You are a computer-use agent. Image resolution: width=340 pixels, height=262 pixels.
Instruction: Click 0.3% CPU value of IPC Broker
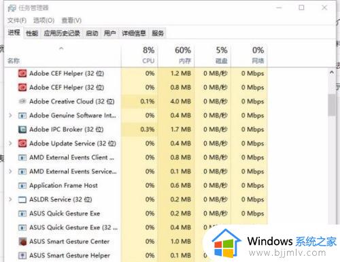148,129
